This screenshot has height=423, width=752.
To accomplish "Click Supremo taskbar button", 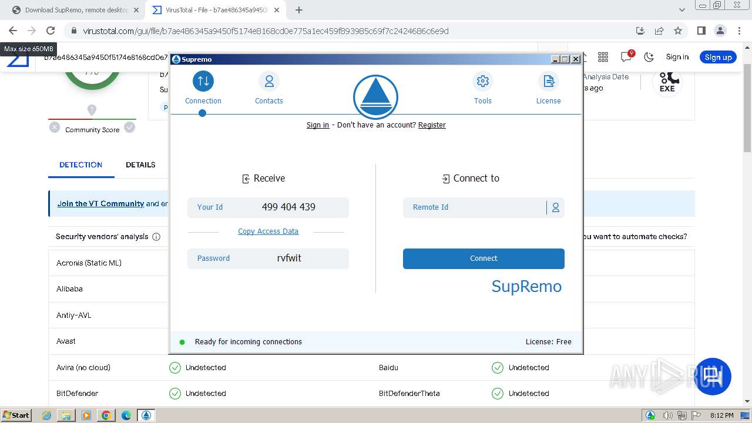I will [x=146, y=415].
